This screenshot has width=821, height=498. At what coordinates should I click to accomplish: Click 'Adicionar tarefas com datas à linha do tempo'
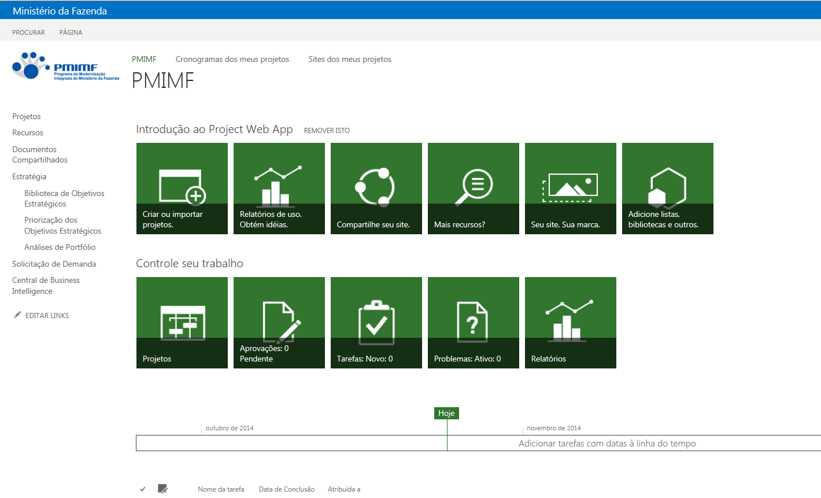click(607, 443)
